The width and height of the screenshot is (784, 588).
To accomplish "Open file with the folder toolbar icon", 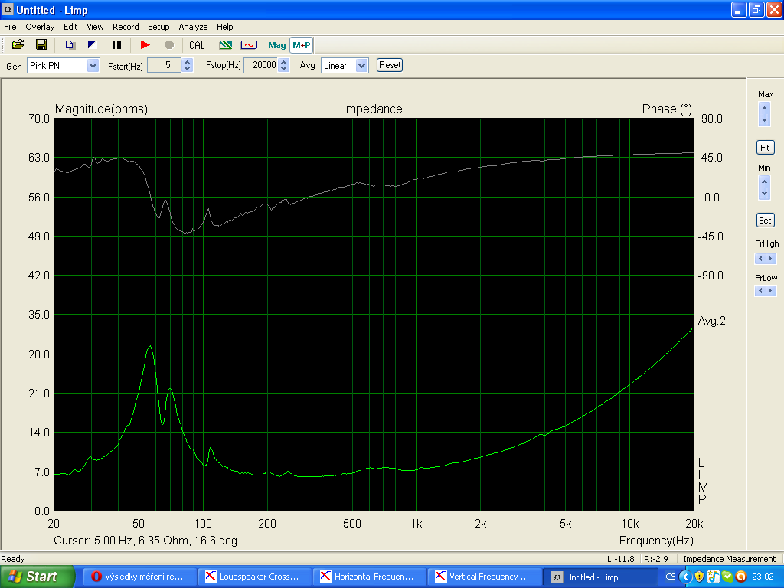I will pos(18,45).
